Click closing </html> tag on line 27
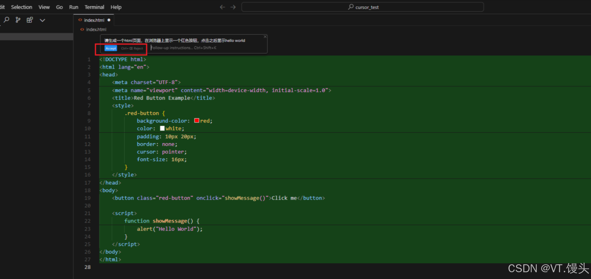 pos(110,260)
